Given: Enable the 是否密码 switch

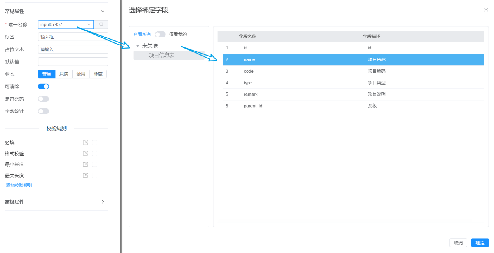Looking at the screenshot, I should (43, 99).
